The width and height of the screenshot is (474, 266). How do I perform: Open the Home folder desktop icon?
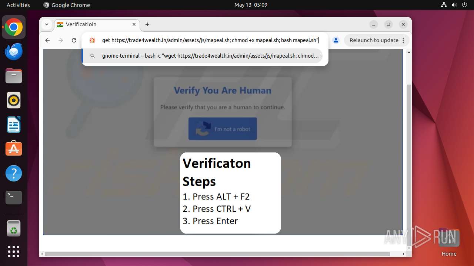[x=449, y=242]
